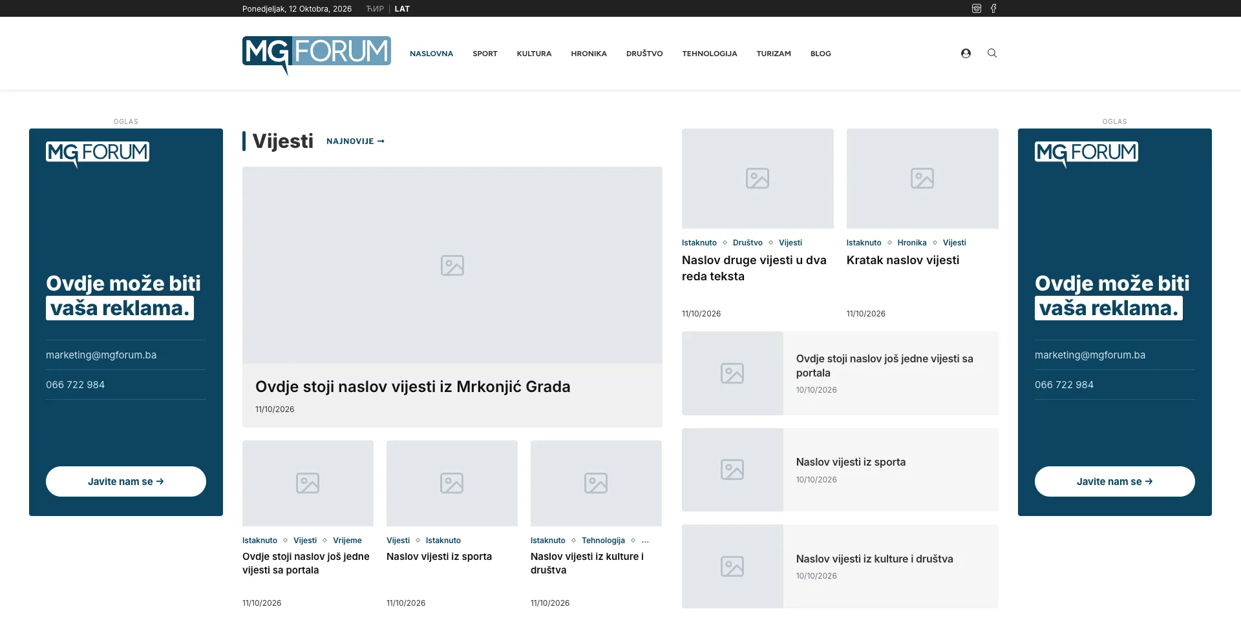Switch to LAT script
1241x620 pixels.
click(402, 9)
